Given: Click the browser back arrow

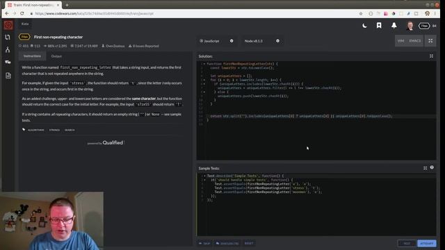Looking at the screenshot, I should (7, 14).
